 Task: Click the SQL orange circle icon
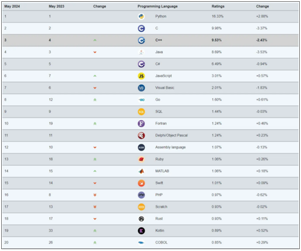pyautogui.click(x=141, y=112)
